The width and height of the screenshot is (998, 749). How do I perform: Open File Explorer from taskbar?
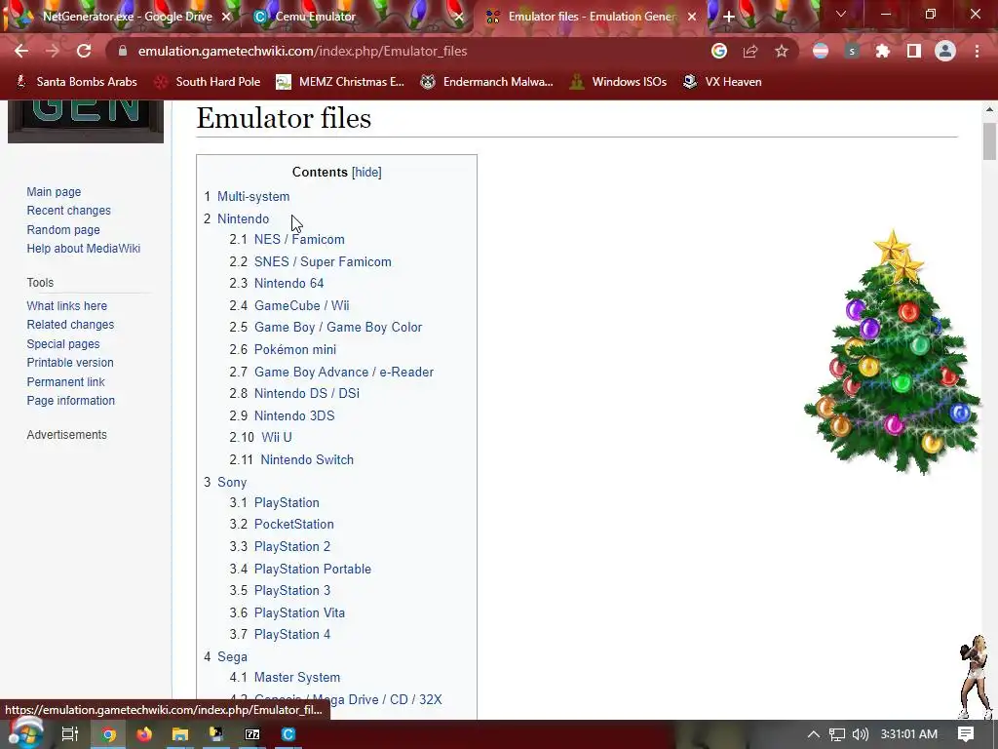coord(180,734)
